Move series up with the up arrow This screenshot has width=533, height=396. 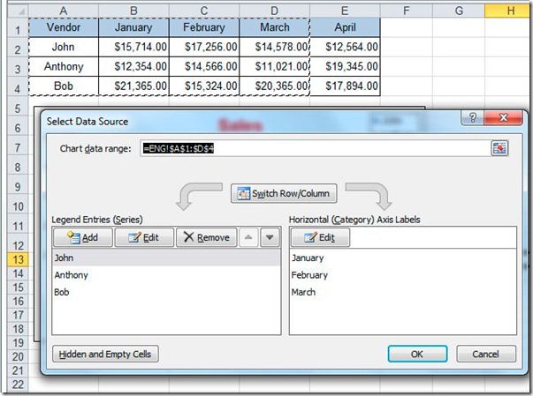point(248,237)
